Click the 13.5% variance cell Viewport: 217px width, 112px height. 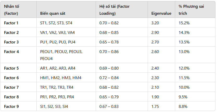pyautogui.click(x=184, y=42)
